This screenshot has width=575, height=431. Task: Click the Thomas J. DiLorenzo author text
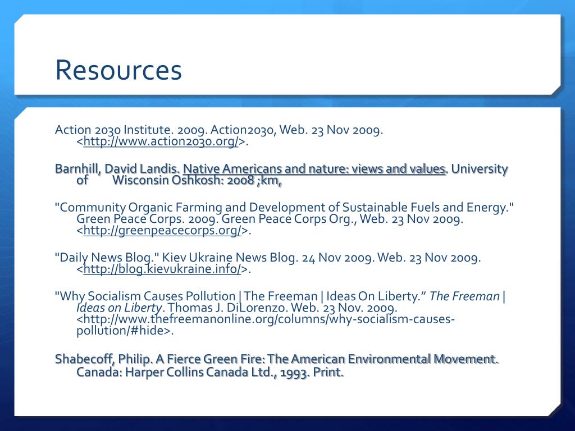pos(226,308)
